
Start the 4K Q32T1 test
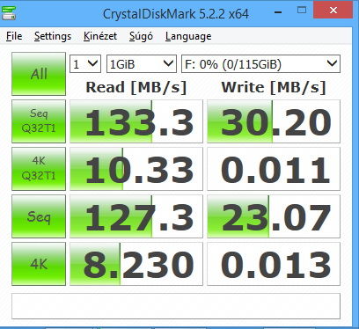tap(39, 169)
